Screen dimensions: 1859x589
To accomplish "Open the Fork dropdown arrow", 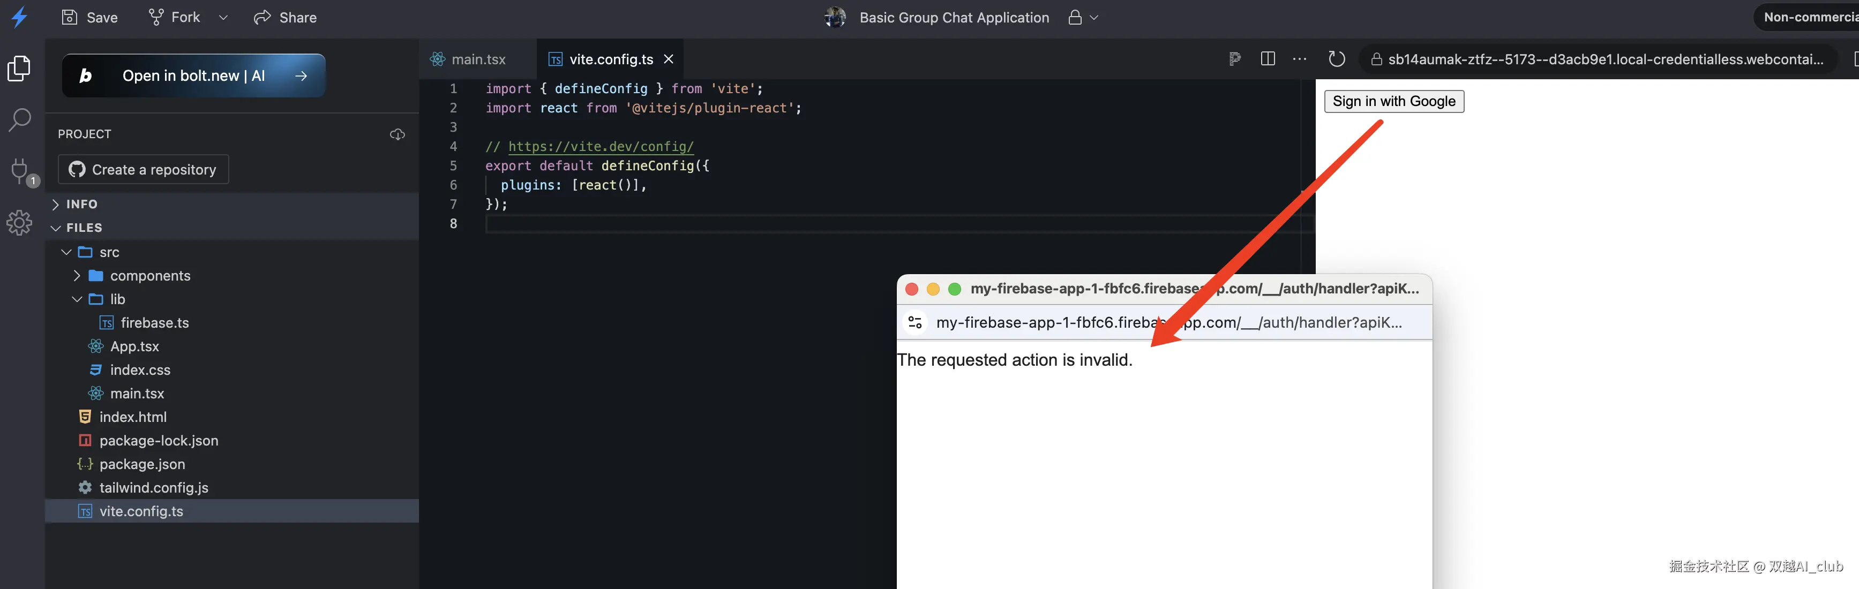I will [223, 17].
